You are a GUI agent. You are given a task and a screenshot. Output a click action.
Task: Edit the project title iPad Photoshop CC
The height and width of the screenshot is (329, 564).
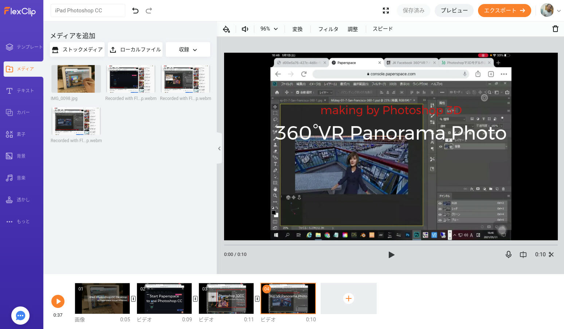point(88,11)
